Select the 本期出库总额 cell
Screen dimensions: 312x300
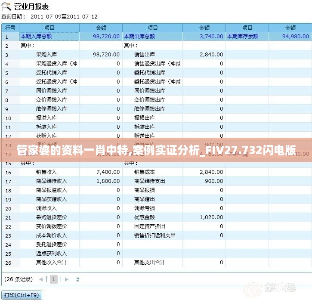point(139,37)
